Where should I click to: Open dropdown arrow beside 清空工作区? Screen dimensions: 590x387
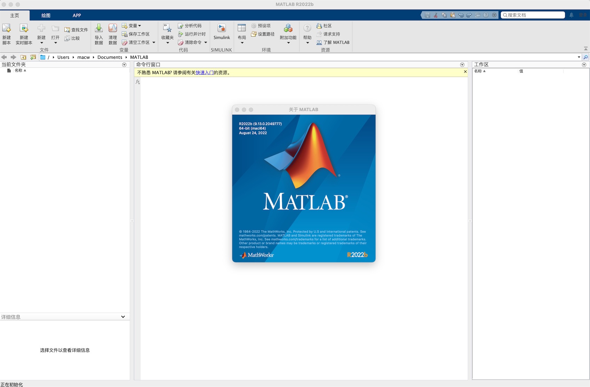click(x=154, y=42)
